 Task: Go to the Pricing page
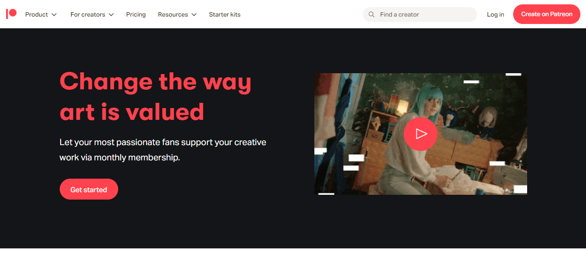[x=136, y=14]
